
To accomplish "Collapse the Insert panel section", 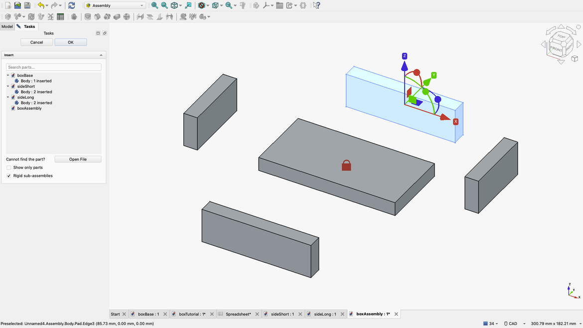I will 101,55.
